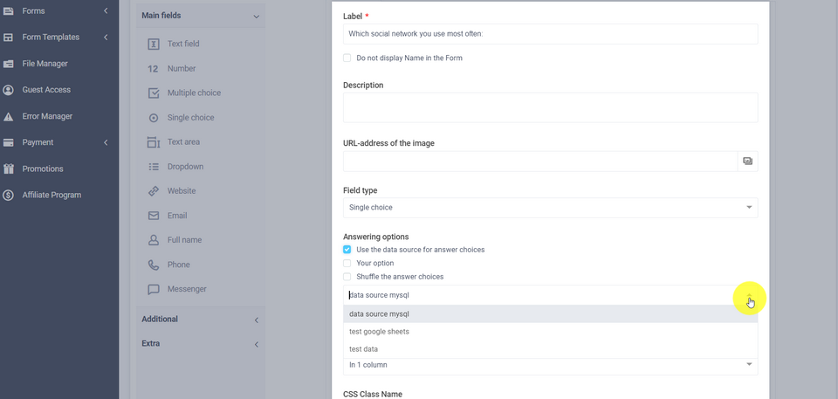Select test google sheets data source
This screenshot has width=838, height=399.
(x=379, y=332)
